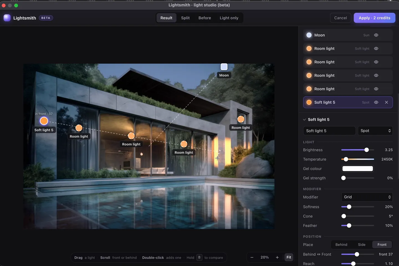The image size is (399, 266).
Task: Click the Temperature slider handle
Action: pos(346,159)
